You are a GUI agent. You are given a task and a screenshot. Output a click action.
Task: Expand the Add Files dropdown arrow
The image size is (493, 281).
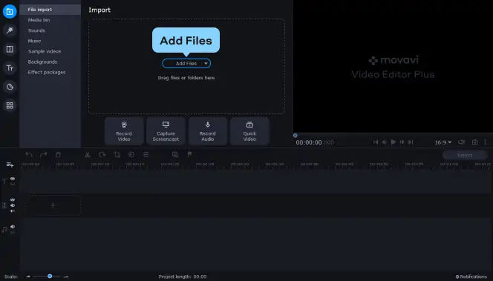tap(206, 64)
